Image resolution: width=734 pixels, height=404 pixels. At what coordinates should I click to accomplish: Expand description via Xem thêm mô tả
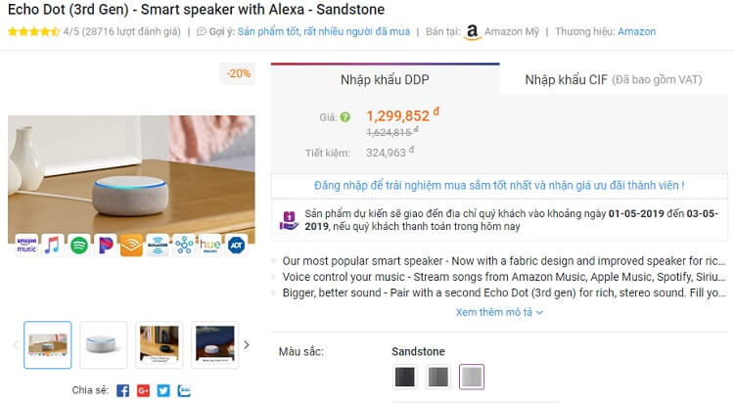tap(499, 312)
